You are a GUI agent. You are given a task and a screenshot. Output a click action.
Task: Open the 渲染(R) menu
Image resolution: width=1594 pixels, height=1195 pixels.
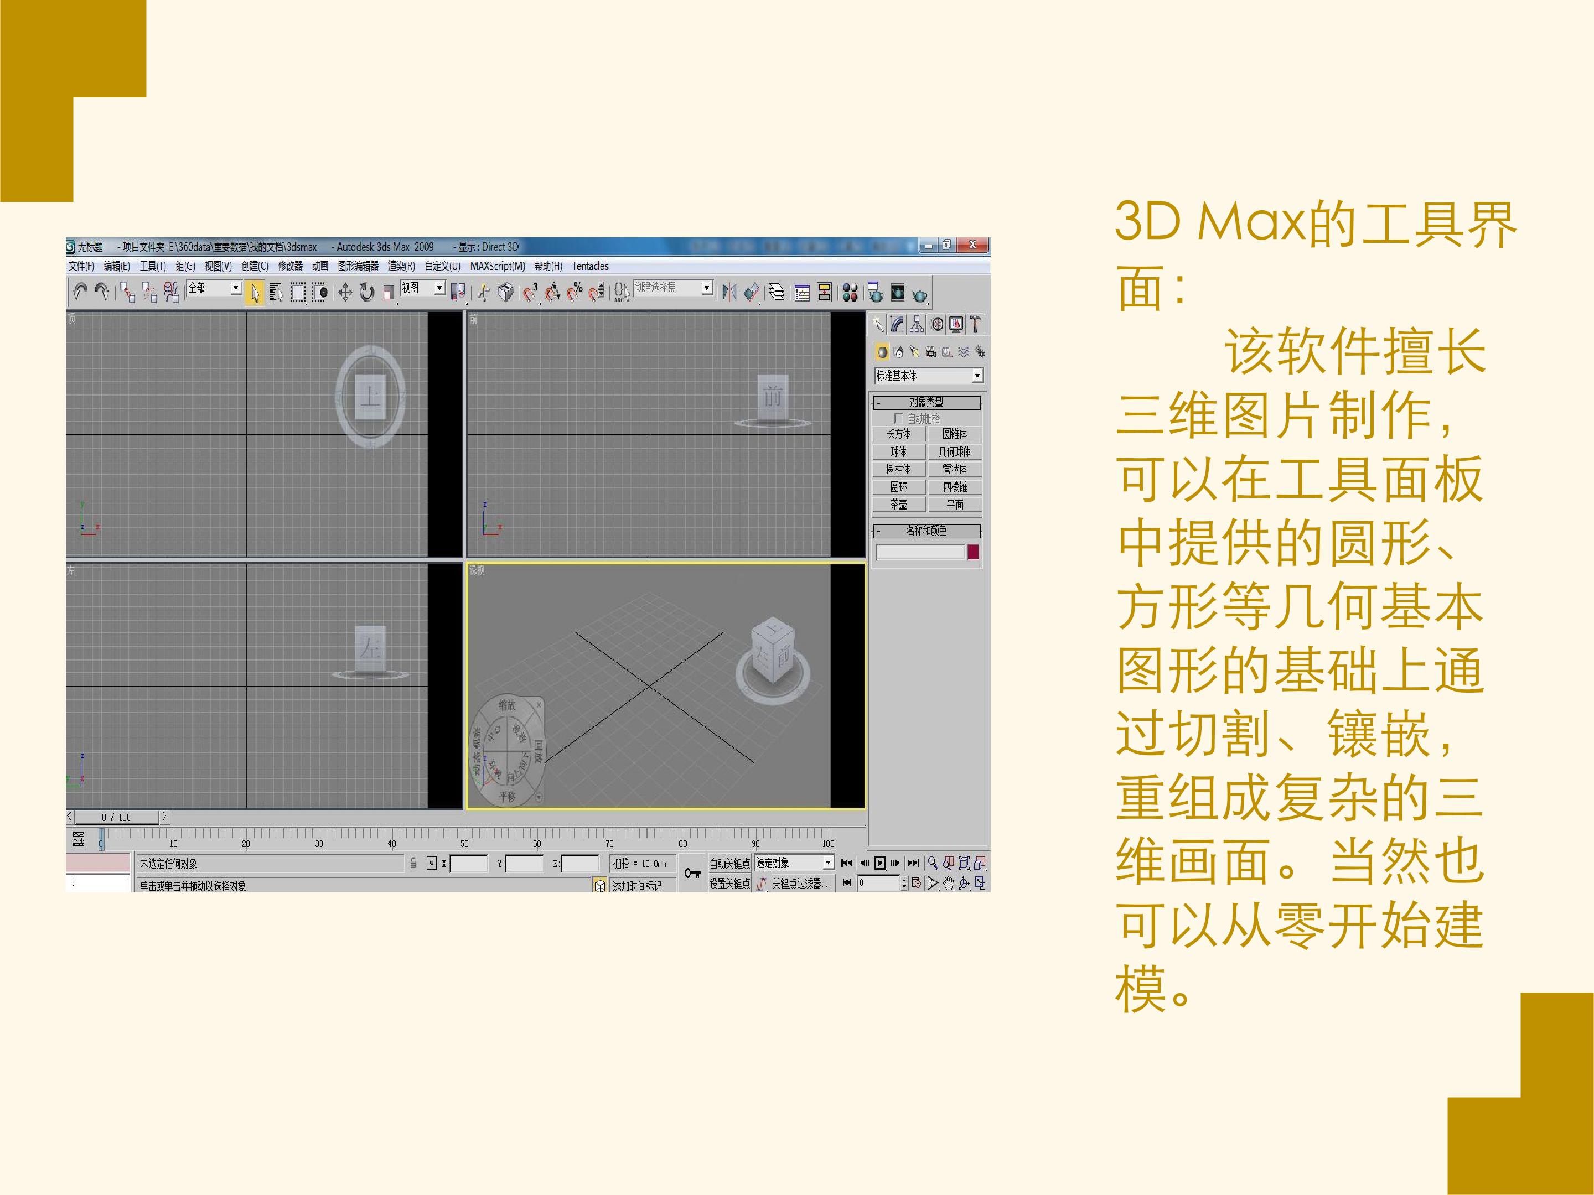point(401,266)
